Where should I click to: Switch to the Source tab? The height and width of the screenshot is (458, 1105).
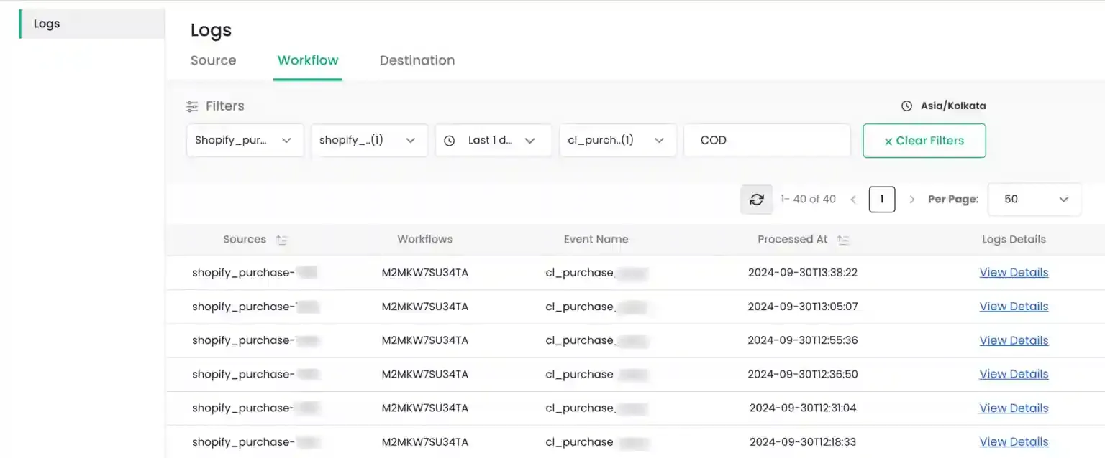[x=213, y=60]
